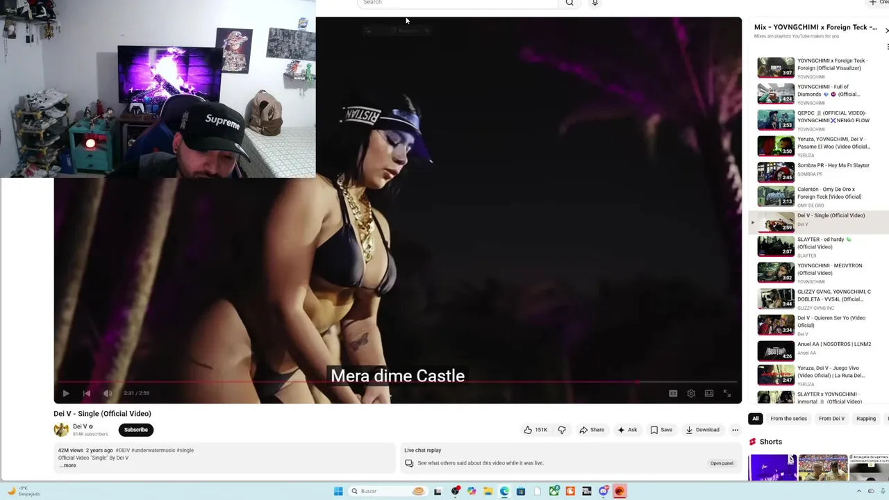Select the Rapping filter chip
889x500 pixels.
point(865,419)
